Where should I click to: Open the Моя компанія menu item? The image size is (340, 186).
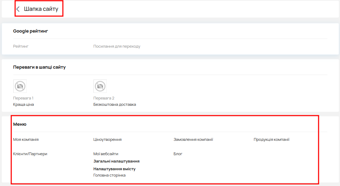tap(26, 139)
